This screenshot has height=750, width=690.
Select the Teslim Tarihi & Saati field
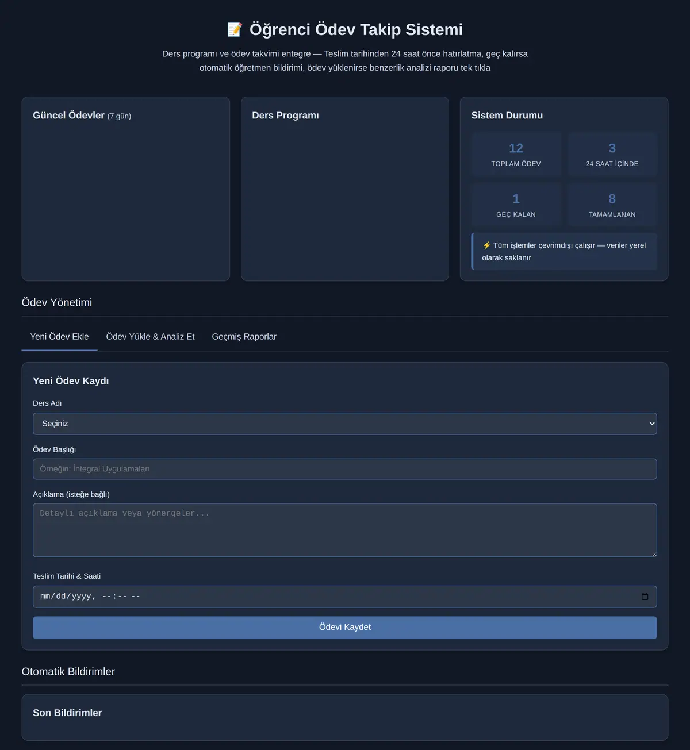[x=345, y=597]
